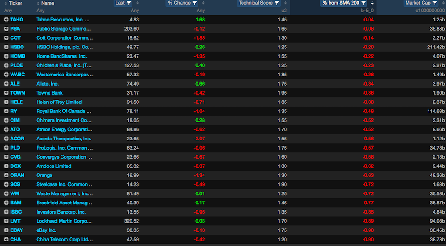Click plus icon on CVG row

pyautogui.click(x=6, y=157)
